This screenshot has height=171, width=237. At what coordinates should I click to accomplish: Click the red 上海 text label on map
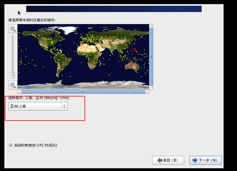coord(133,50)
